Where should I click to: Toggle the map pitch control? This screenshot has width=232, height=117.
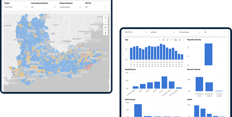105,28
